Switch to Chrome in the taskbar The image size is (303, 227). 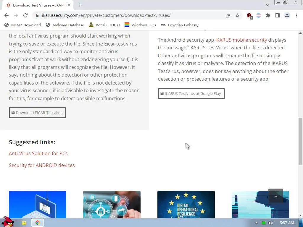coord(38,223)
